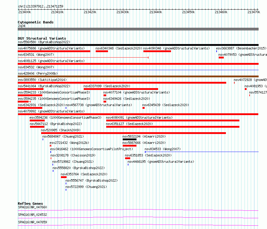
Task: Click the 213410k ruler tick label
Action: coord(57,12)
